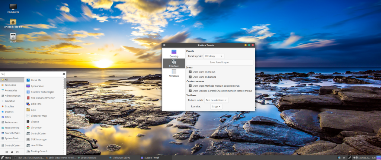Toggle Show icons on buttons checkbox
The image size is (381, 160).
(x=190, y=77)
